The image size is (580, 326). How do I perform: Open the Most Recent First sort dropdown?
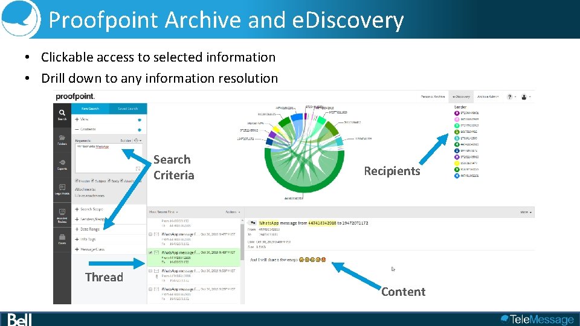point(164,212)
